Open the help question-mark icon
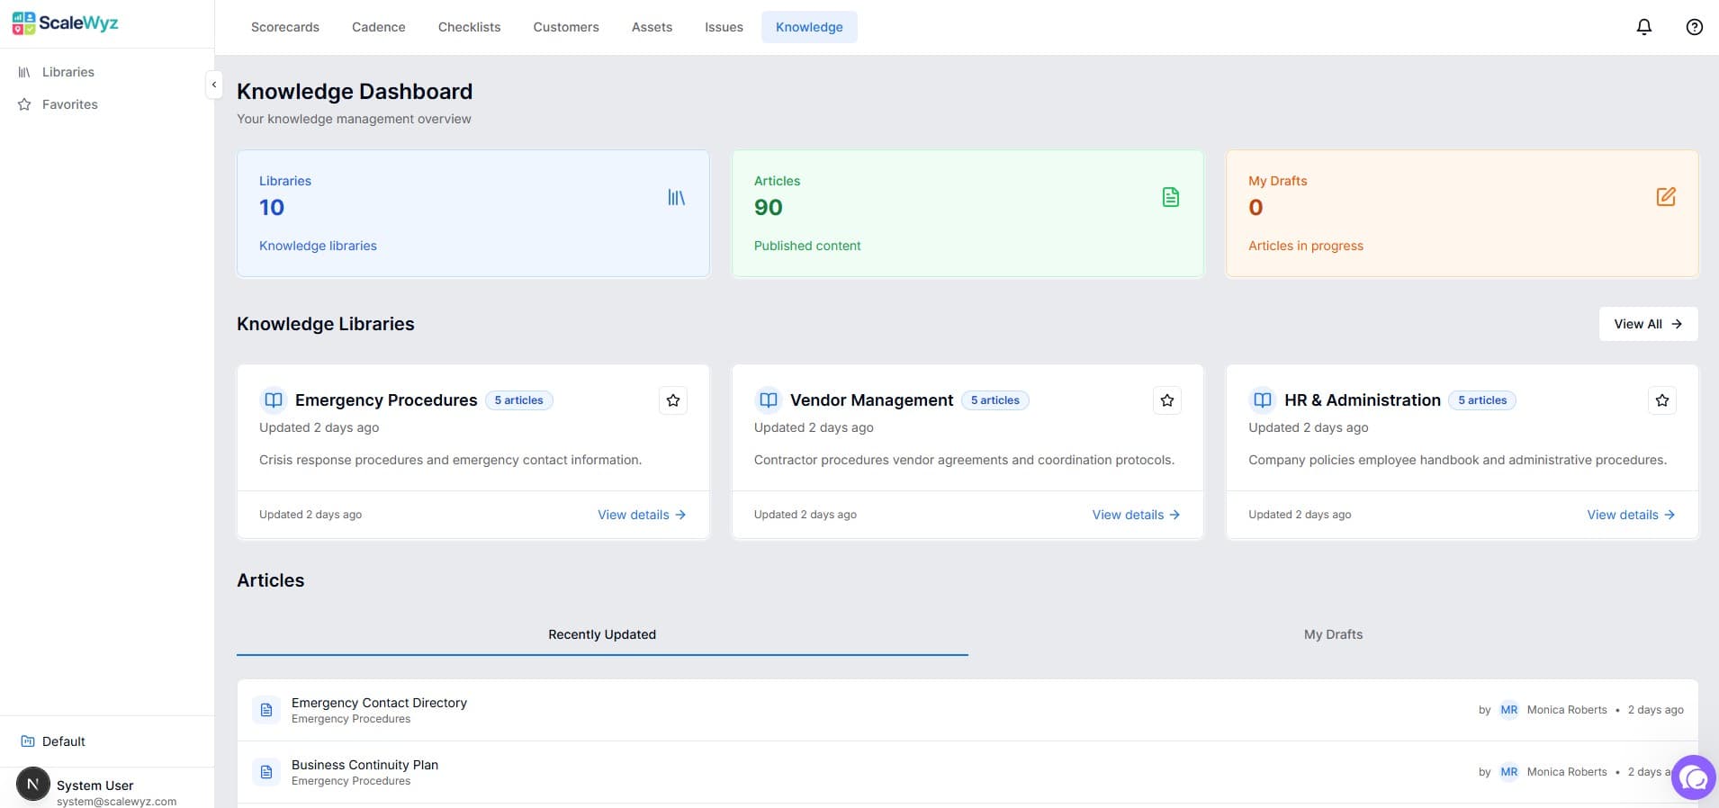The height and width of the screenshot is (808, 1719). coord(1694,27)
